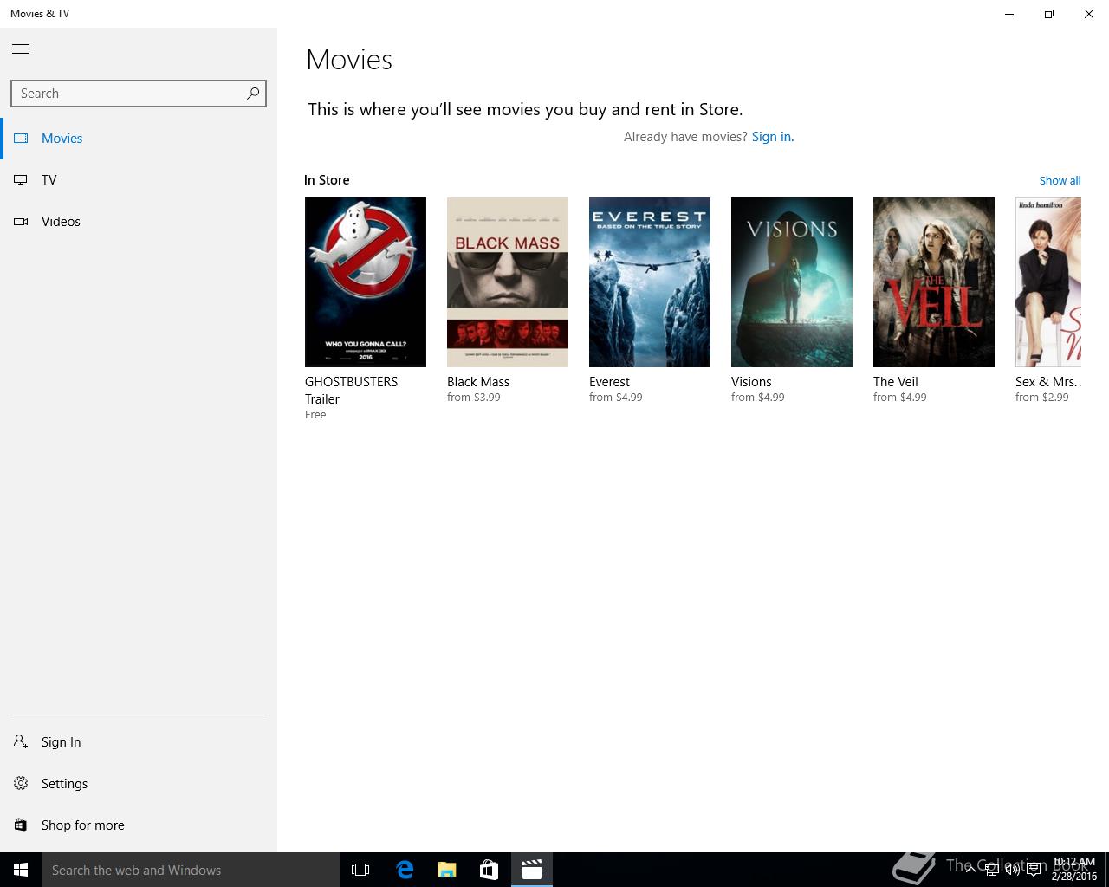Open Shop for more in sidebar
The height and width of the screenshot is (887, 1109).
(x=139, y=825)
